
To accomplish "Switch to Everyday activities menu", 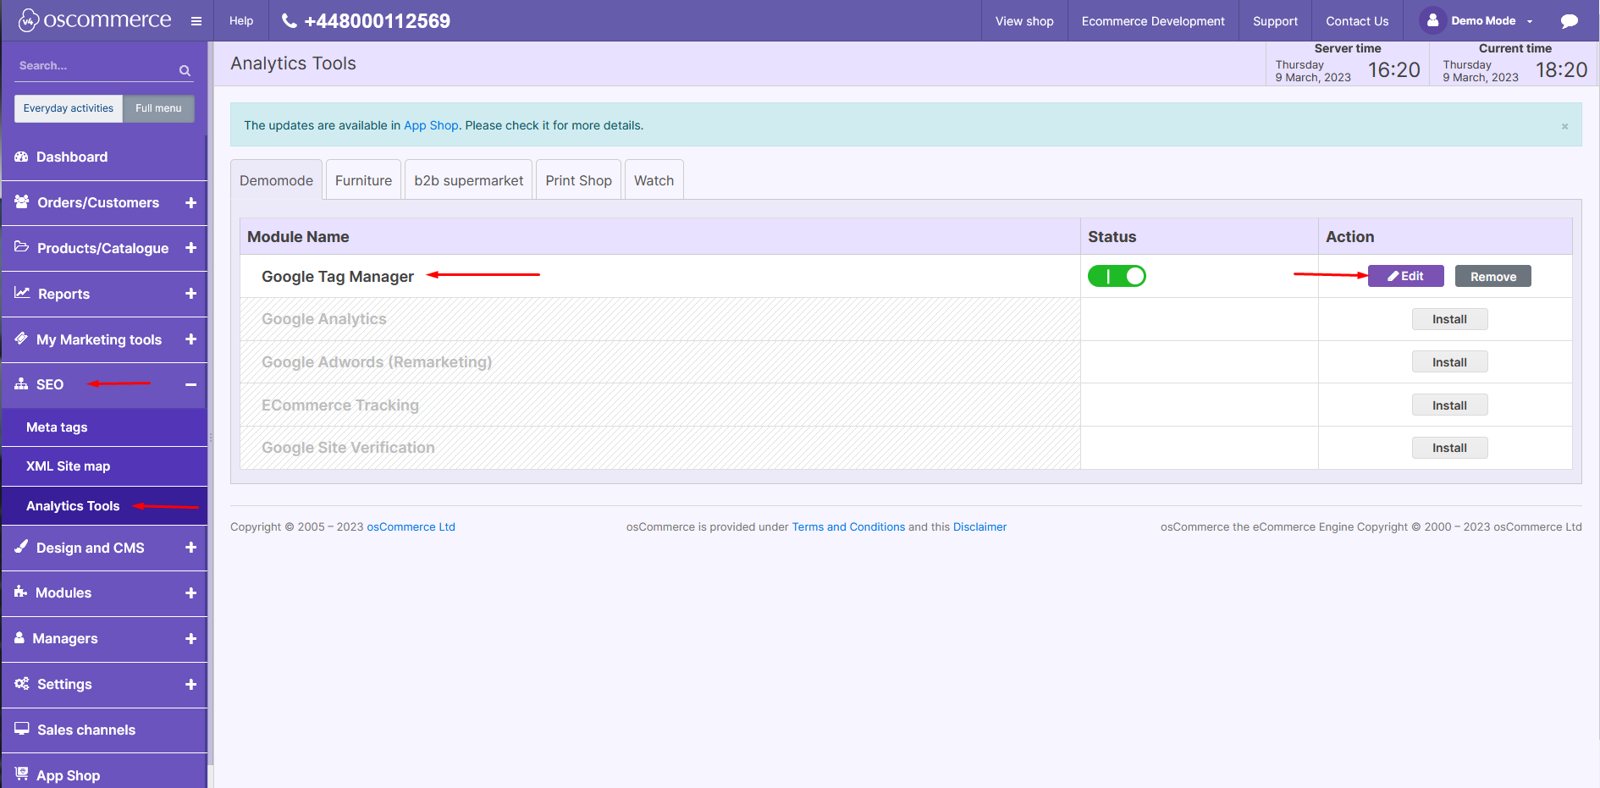I will pos(69,108).
